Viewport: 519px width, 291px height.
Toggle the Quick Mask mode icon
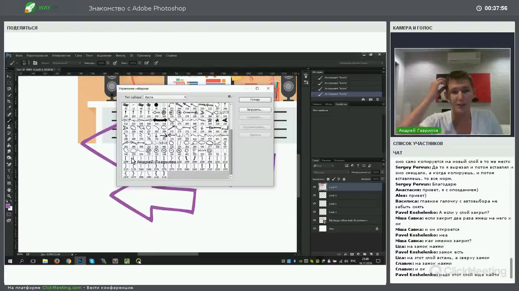(9, 214)
